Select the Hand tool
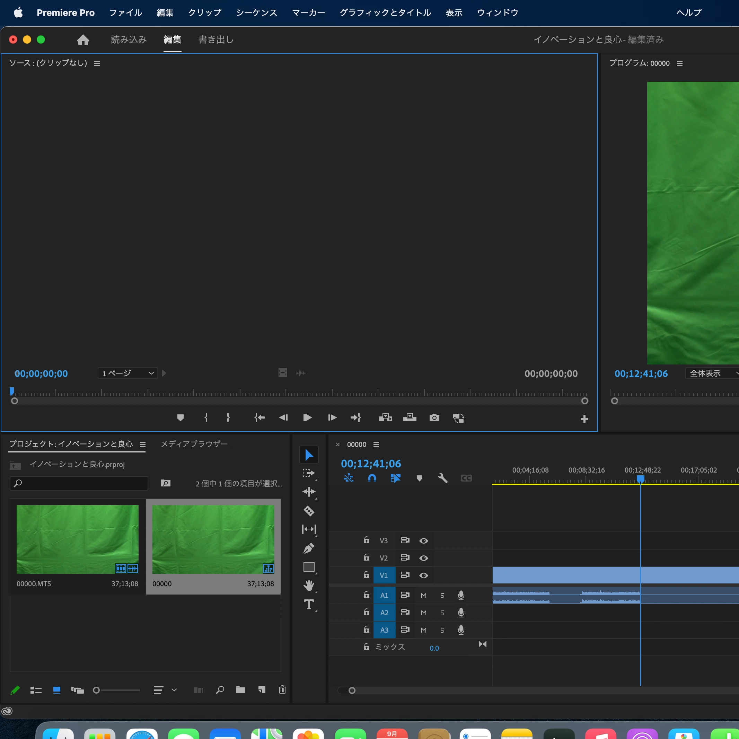 [309, 585]
